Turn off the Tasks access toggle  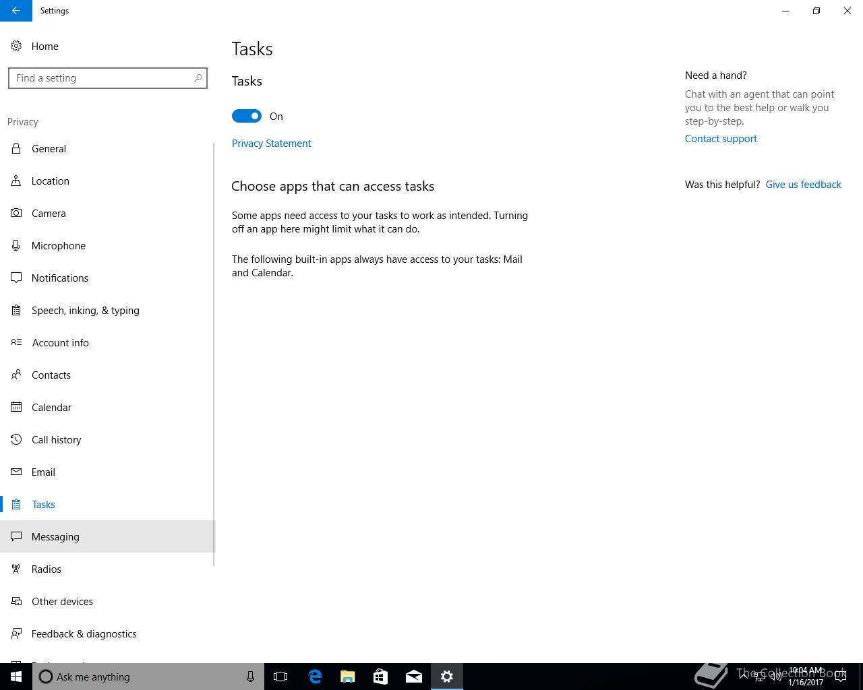tap(247, 116)
